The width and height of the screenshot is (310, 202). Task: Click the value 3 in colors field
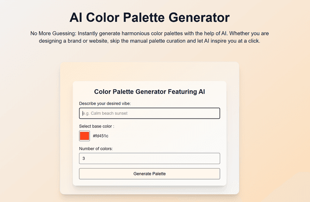coord(84,158)
